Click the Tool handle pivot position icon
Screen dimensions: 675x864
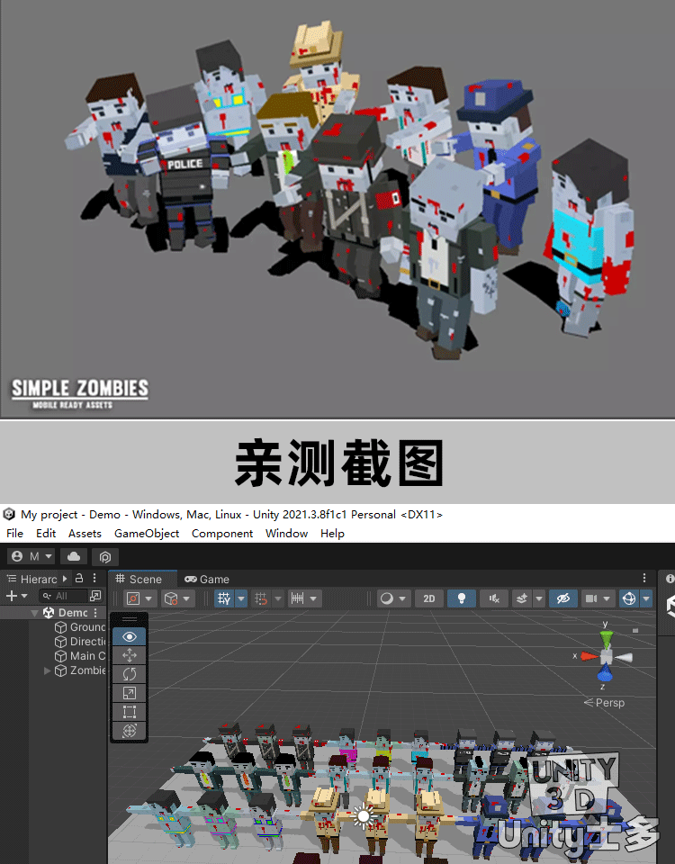133,598
